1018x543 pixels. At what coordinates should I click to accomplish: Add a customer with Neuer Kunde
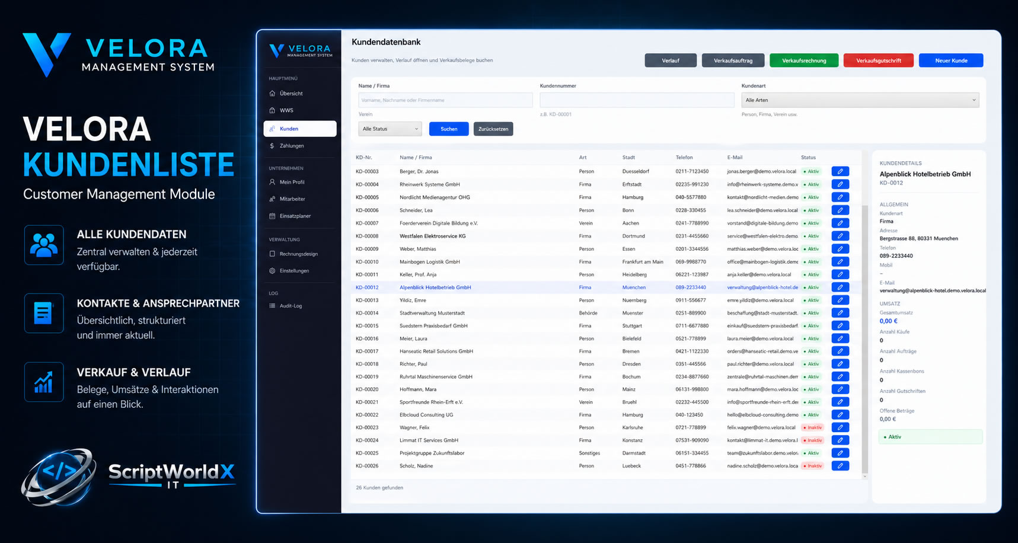951,60
